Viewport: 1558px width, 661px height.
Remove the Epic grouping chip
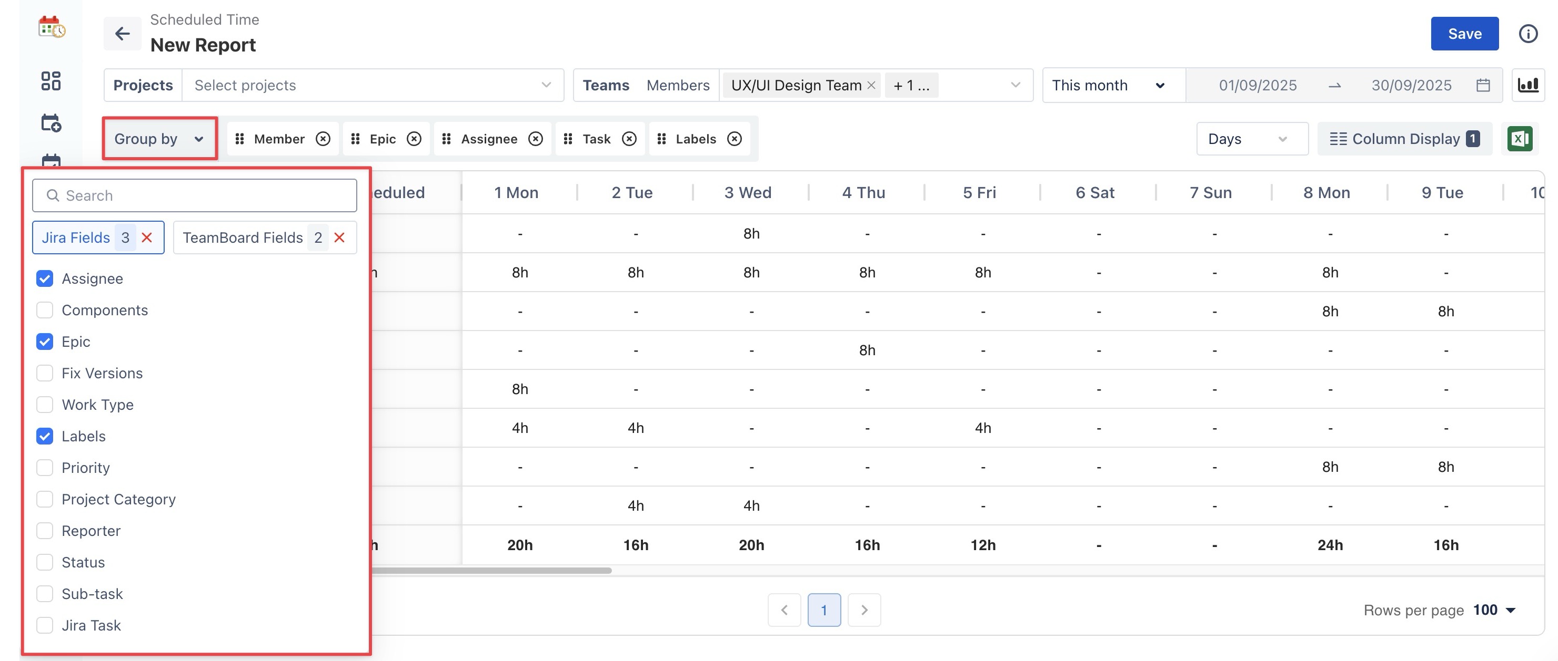(414, 139)
